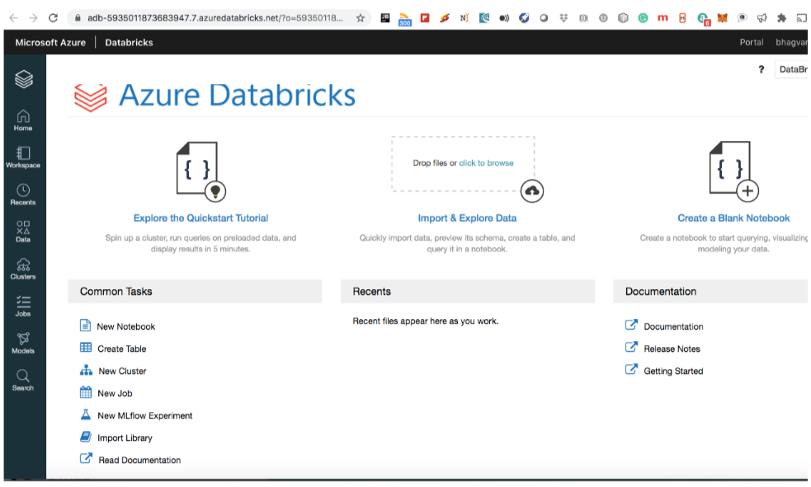Open Search in the sidebar
This screenshot has width=811, height=487.
click(23, 381)
